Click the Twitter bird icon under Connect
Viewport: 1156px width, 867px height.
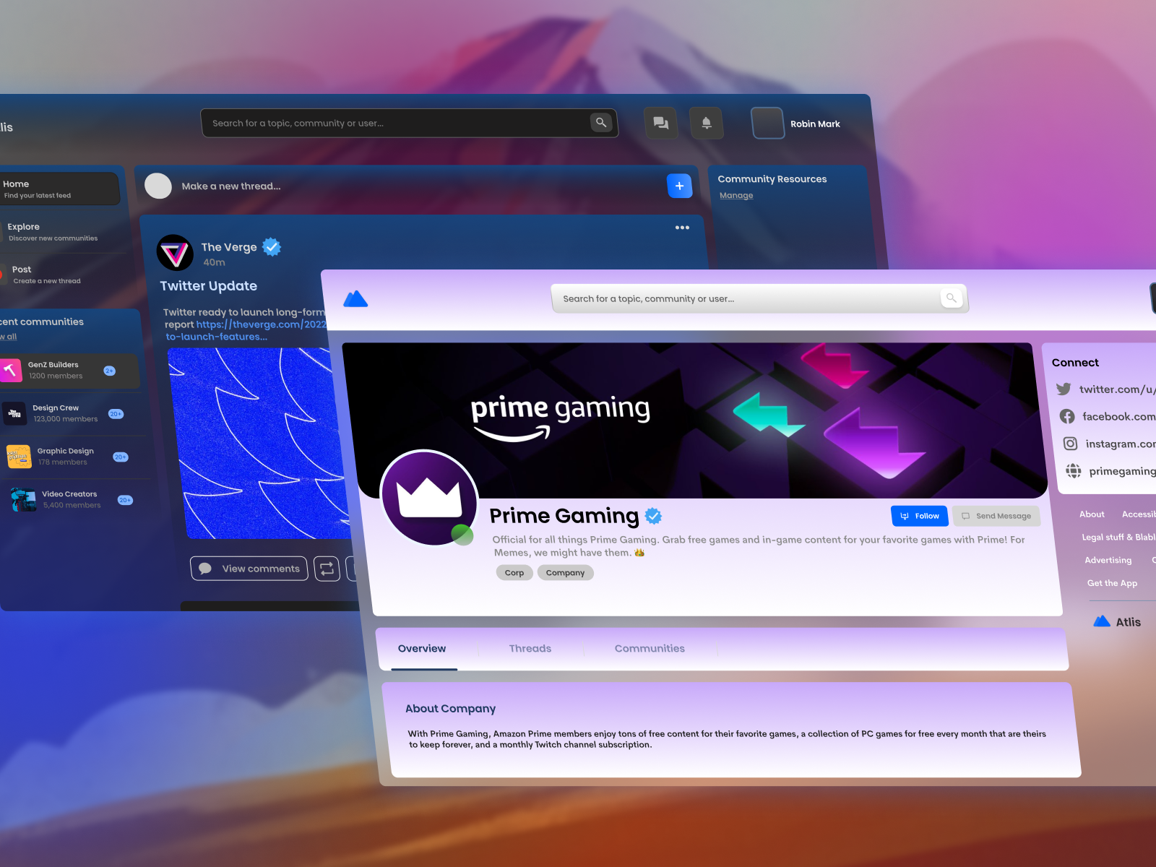(1064, 389)
